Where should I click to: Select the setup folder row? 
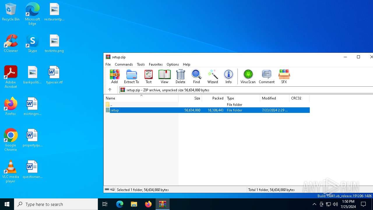click(207, 110)
